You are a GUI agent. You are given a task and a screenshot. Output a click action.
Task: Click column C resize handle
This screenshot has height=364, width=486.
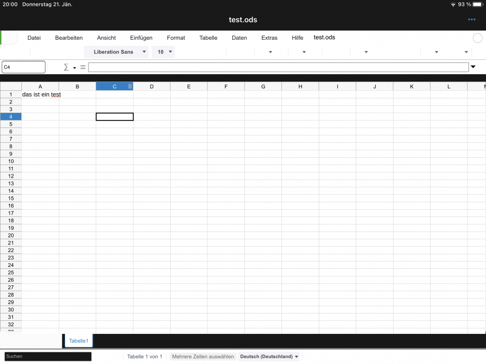tap(130, 86)
